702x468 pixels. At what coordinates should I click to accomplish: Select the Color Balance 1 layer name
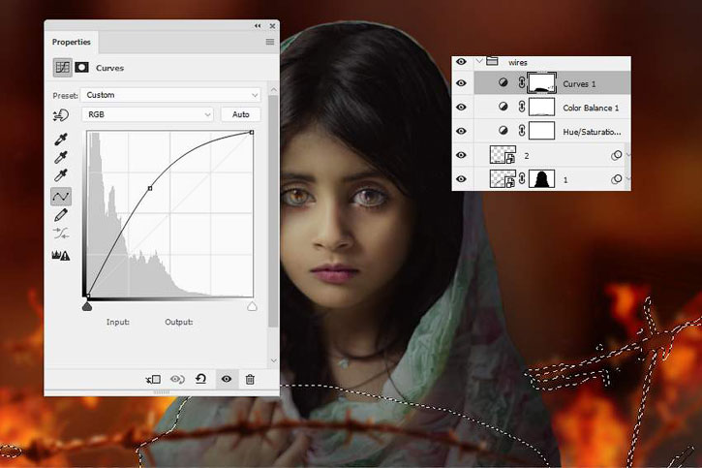[591, 108]
